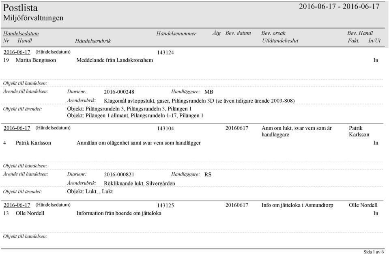Click the In/Ut column header
This screenshot has height=254, width=389.
coord(374,40)
